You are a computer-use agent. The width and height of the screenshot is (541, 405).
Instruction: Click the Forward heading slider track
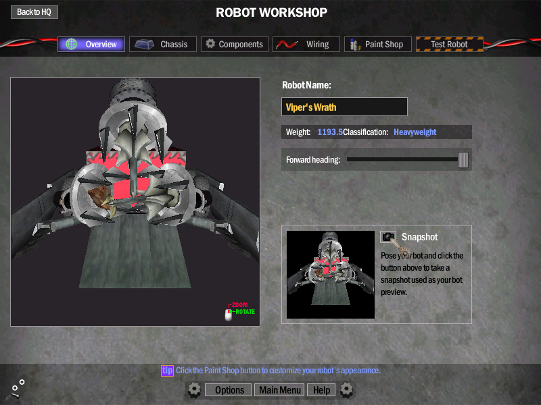click(402, 159)
